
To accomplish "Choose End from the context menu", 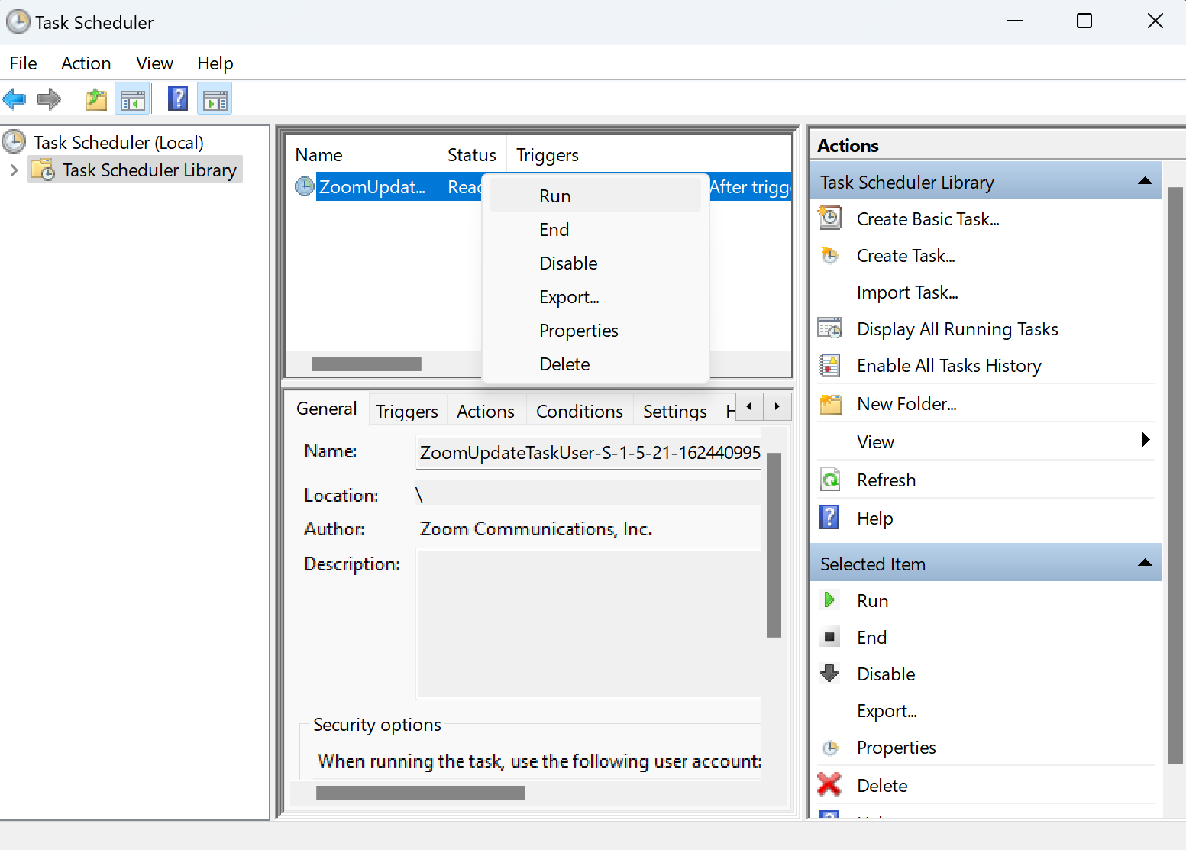I will click(596, 230).
